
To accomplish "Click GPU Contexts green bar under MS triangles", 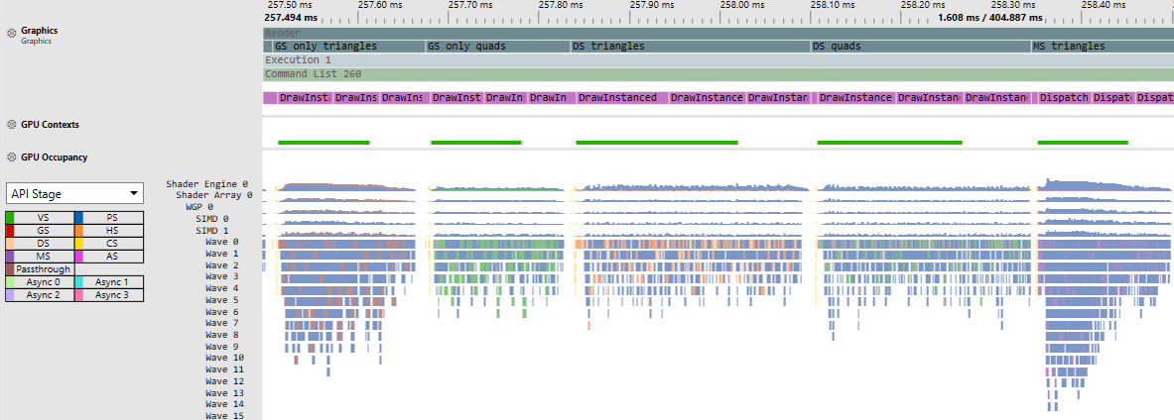I will tap(1083, 142).
